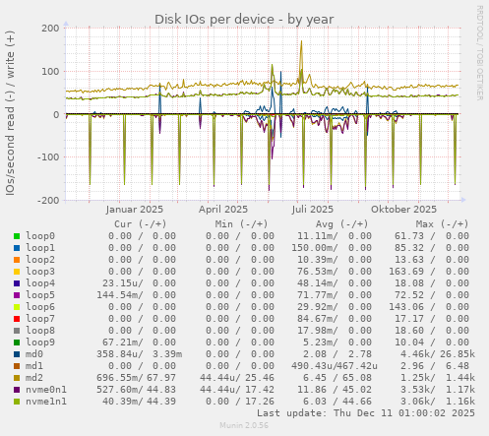The width and height of the screenshot is (489, 436).
Task: Click md1 average value 490.43u/467.42u
Action: pyautogui.click(x=335, y=366)
